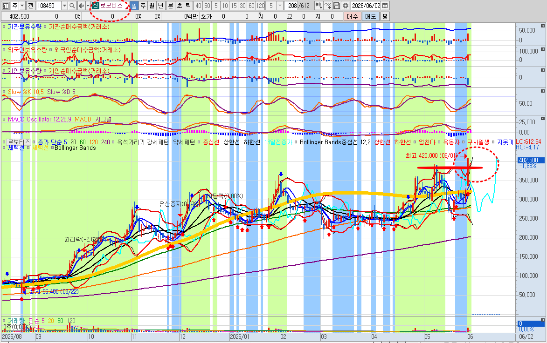Click the 주 market type selector box
This screenshot has height=343, width=547.
[15, 6]
